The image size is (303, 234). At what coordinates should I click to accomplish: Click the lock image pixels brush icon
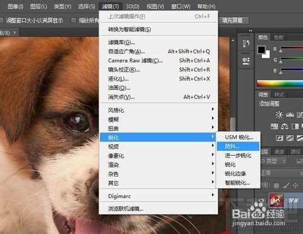(286, 186)
